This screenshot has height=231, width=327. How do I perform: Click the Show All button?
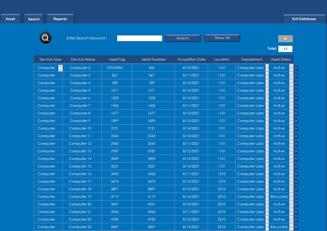point(222,37)
